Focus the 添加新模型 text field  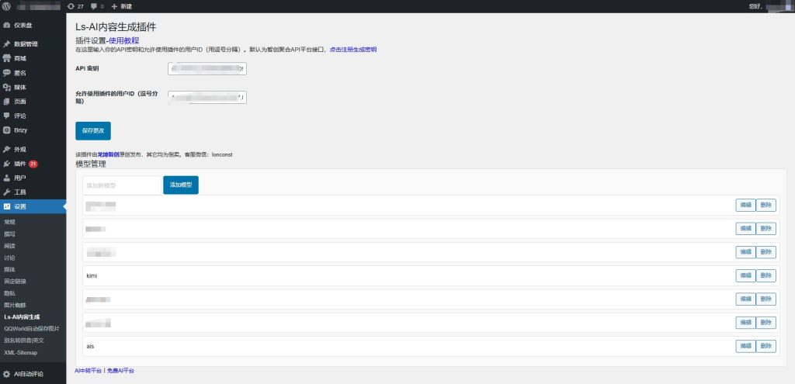122,185
